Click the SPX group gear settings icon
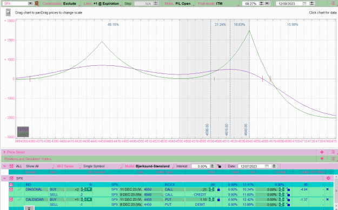The image size is (338, 210). 328,178
